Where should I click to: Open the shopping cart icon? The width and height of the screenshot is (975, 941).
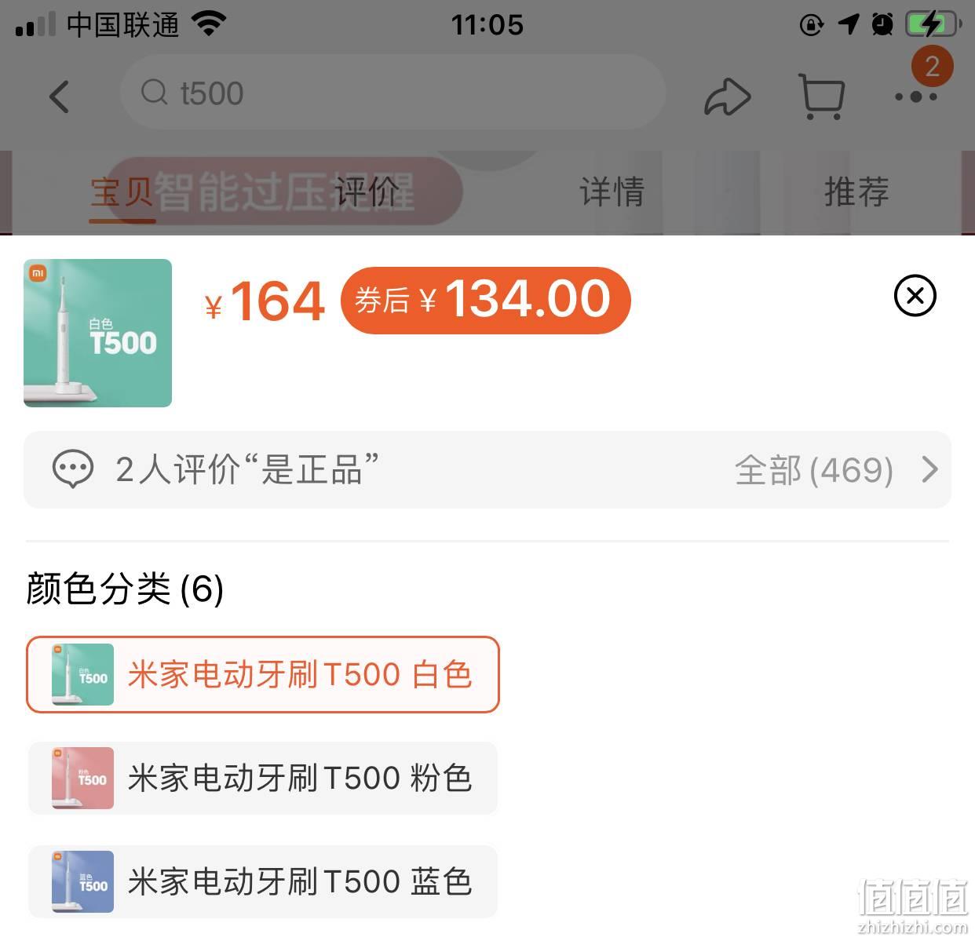click(821, 97)
